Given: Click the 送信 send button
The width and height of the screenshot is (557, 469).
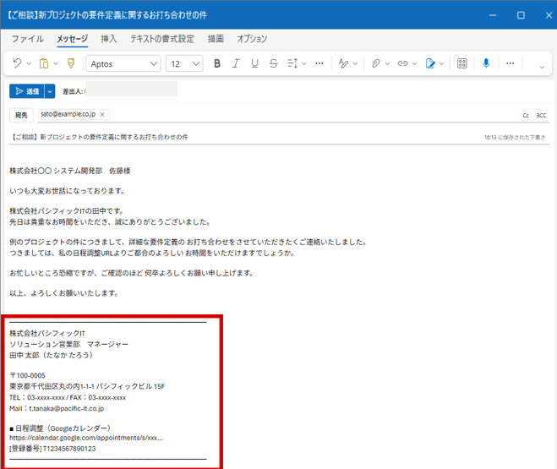Looking at the screenshot, I should 26,91.
